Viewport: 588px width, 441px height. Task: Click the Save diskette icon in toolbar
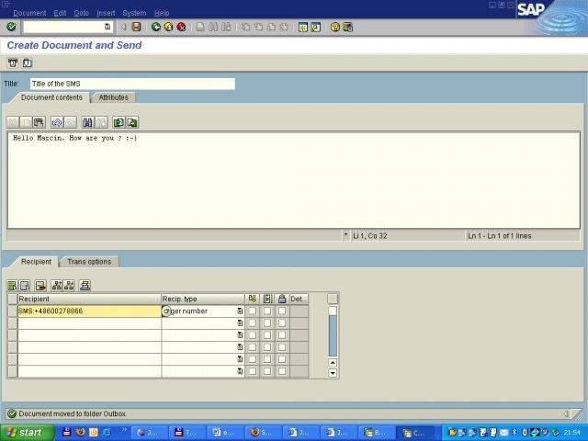(137, 27)
